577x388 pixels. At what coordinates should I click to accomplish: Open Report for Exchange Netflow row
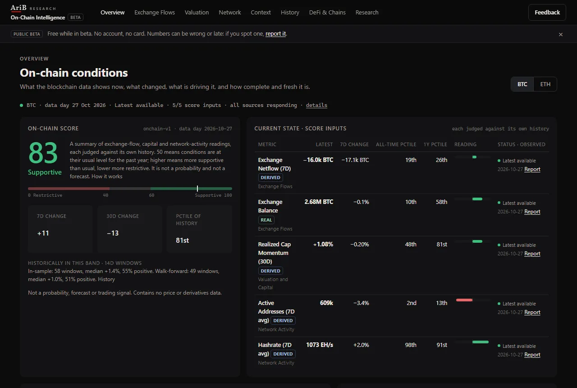coord(532,169)
